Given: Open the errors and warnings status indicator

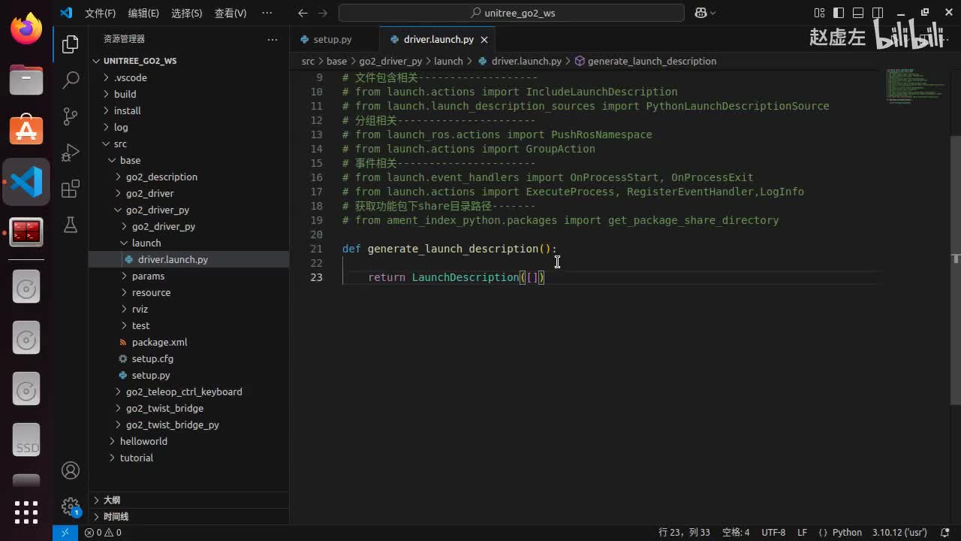Looking at the screenshot, I should (103, 532).
